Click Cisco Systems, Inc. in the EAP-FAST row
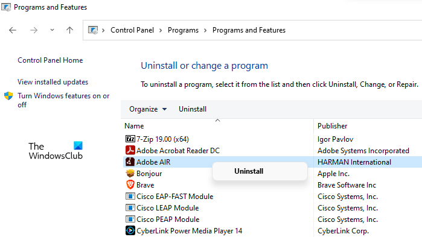The height and width of the screenshot is (237, 422). [348, 197]
